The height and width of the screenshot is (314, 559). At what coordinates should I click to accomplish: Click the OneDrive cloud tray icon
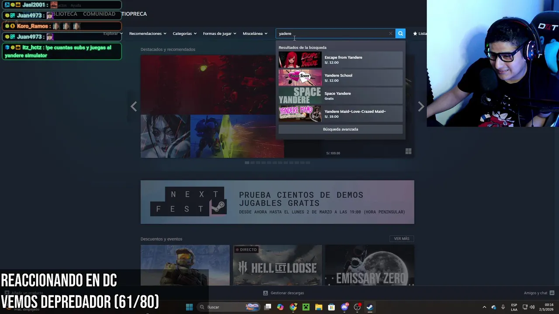point(494,307)
